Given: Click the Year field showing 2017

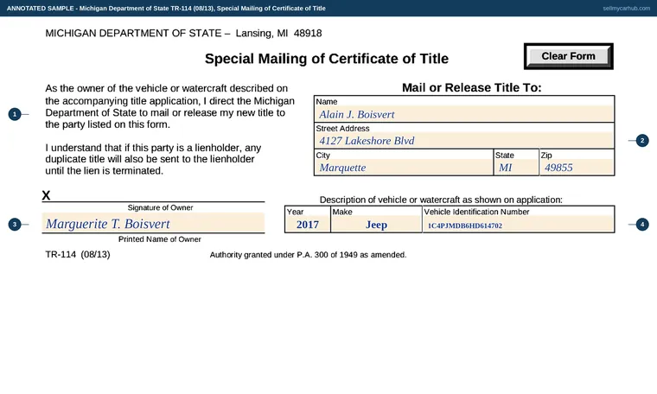Looking at the screenshot, I should click(308, 225).
